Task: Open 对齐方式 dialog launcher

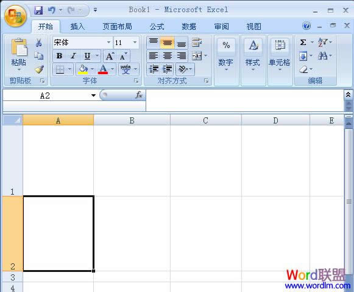Action: pos(206,81)
